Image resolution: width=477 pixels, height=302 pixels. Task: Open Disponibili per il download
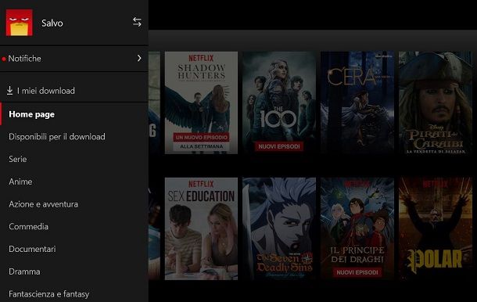(57, 137)
